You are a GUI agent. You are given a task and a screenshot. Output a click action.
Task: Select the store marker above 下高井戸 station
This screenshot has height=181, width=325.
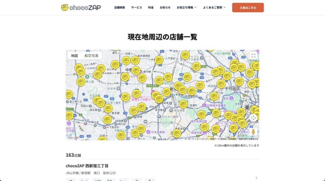(x=107, y=120)
